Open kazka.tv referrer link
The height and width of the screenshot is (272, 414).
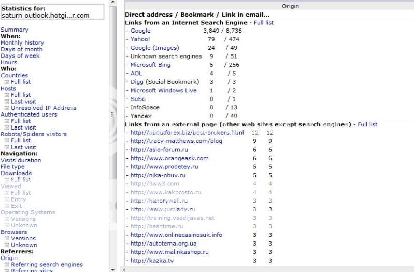pyautogui.click(x=152, y=261)
